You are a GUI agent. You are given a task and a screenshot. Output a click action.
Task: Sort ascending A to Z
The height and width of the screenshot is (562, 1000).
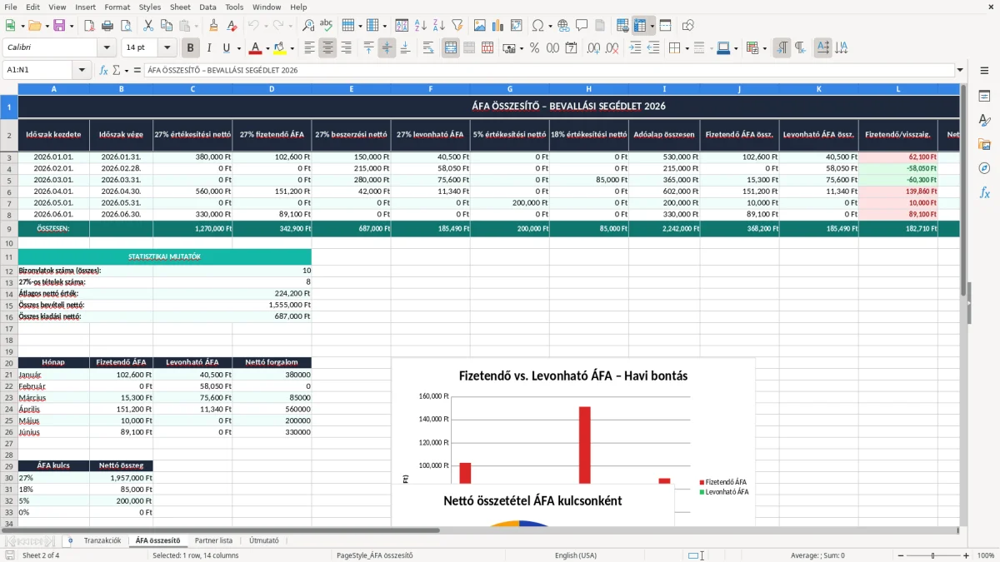(420, 26)
